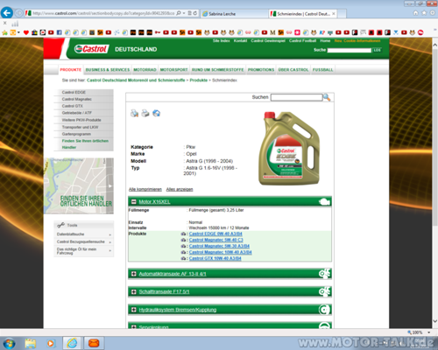Click the magnifier icon next to Suchen
The height and width of the screenshot is (350, 438).
pos(327,97)
